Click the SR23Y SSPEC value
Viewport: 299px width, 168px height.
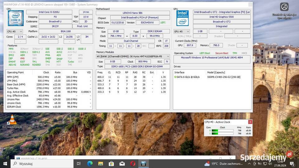point(55,26)
